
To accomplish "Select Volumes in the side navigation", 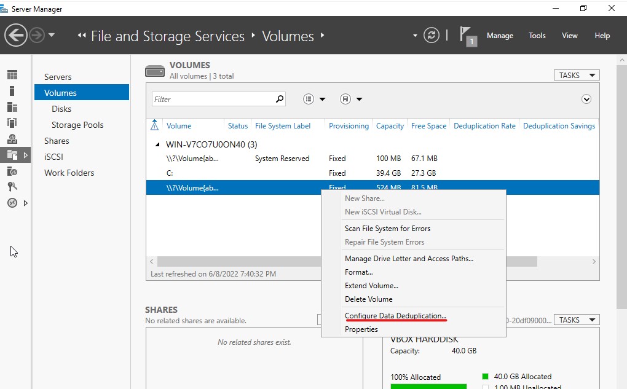I will [82, 92].
